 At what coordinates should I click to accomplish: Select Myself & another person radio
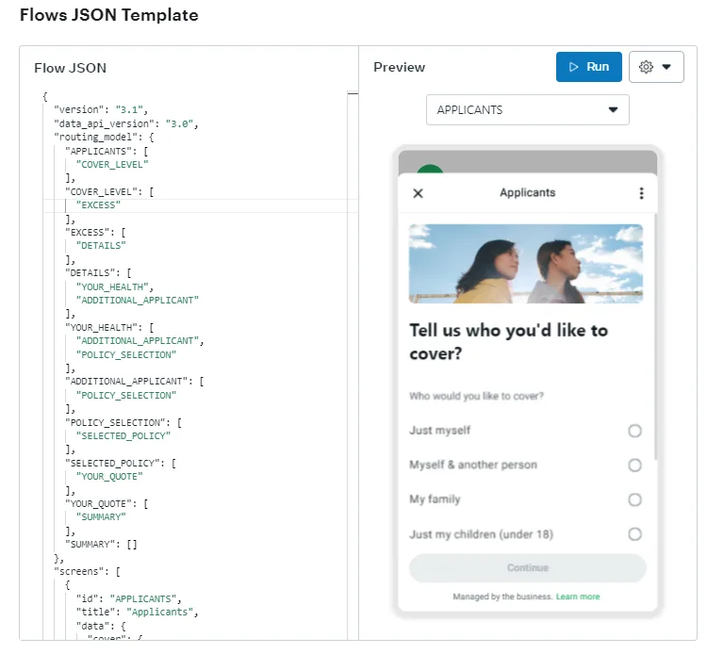point(634,465)
